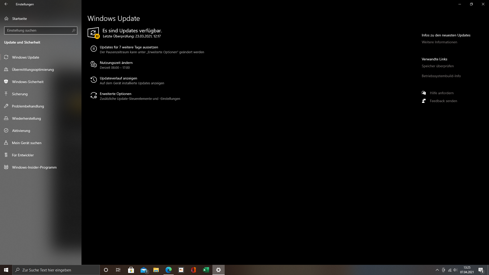
Task: Click the Hilfe anfordern chat icon
Action: [x=424, y=93]
